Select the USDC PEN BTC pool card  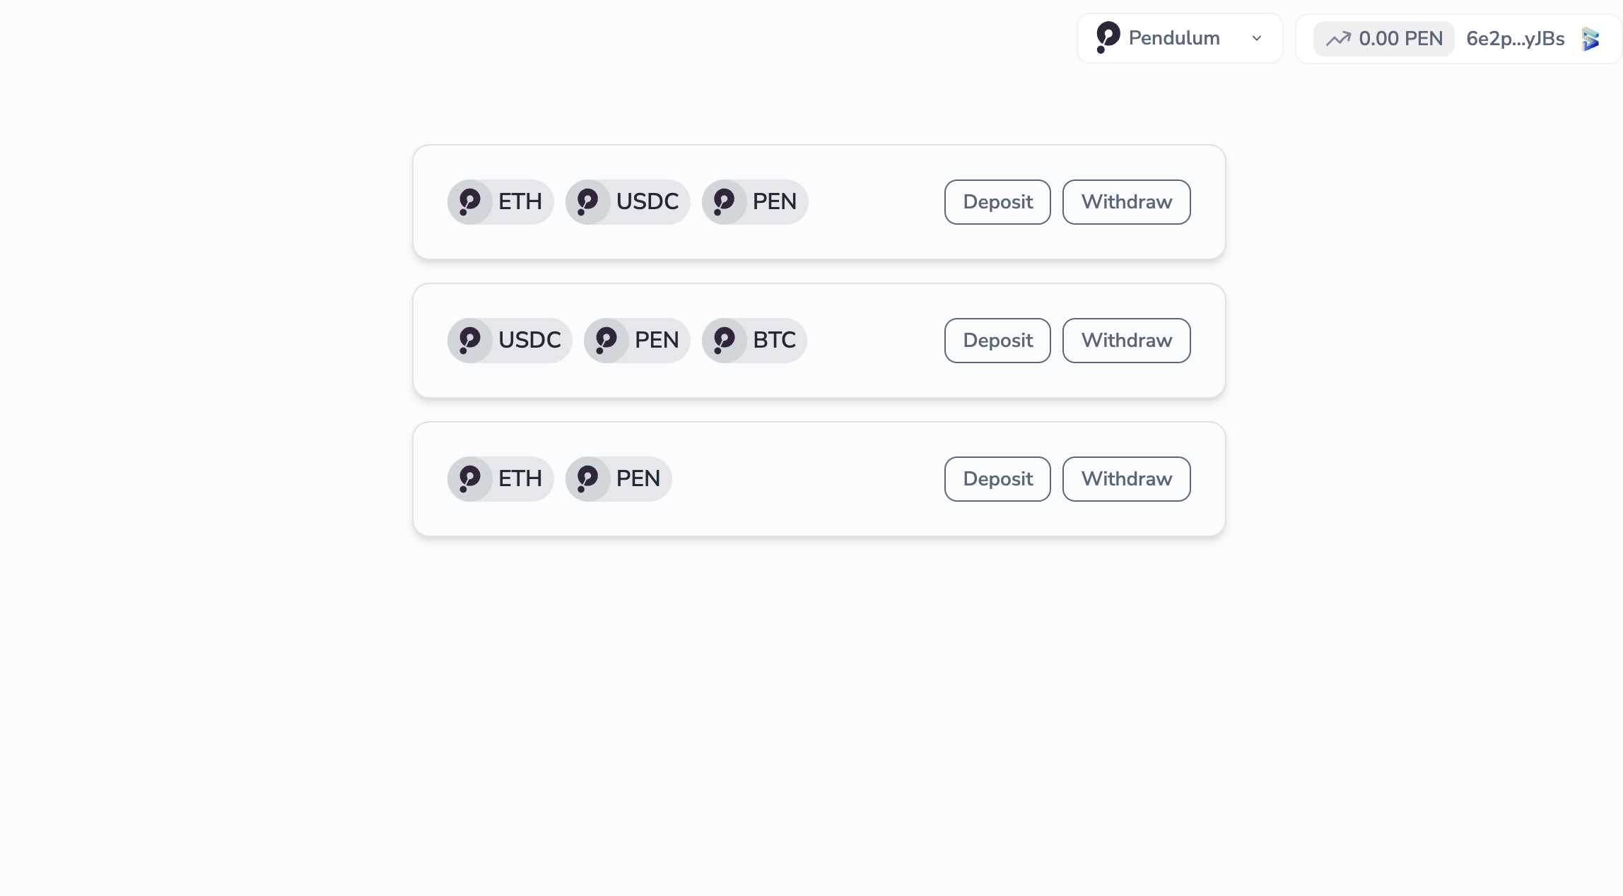pos(818,340)
